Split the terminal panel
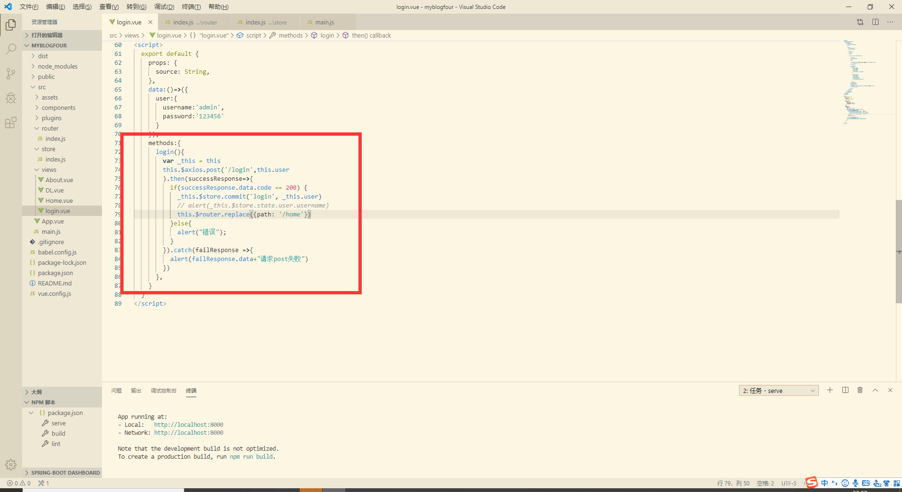This screenshot has width=902, height=492. (845, 390)
